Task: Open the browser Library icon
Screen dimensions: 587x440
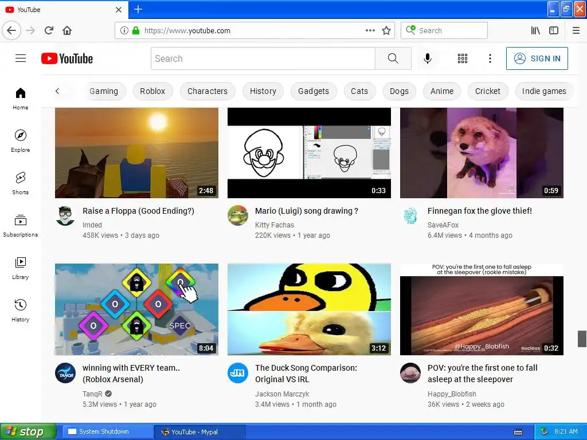Action: point(535,30)
